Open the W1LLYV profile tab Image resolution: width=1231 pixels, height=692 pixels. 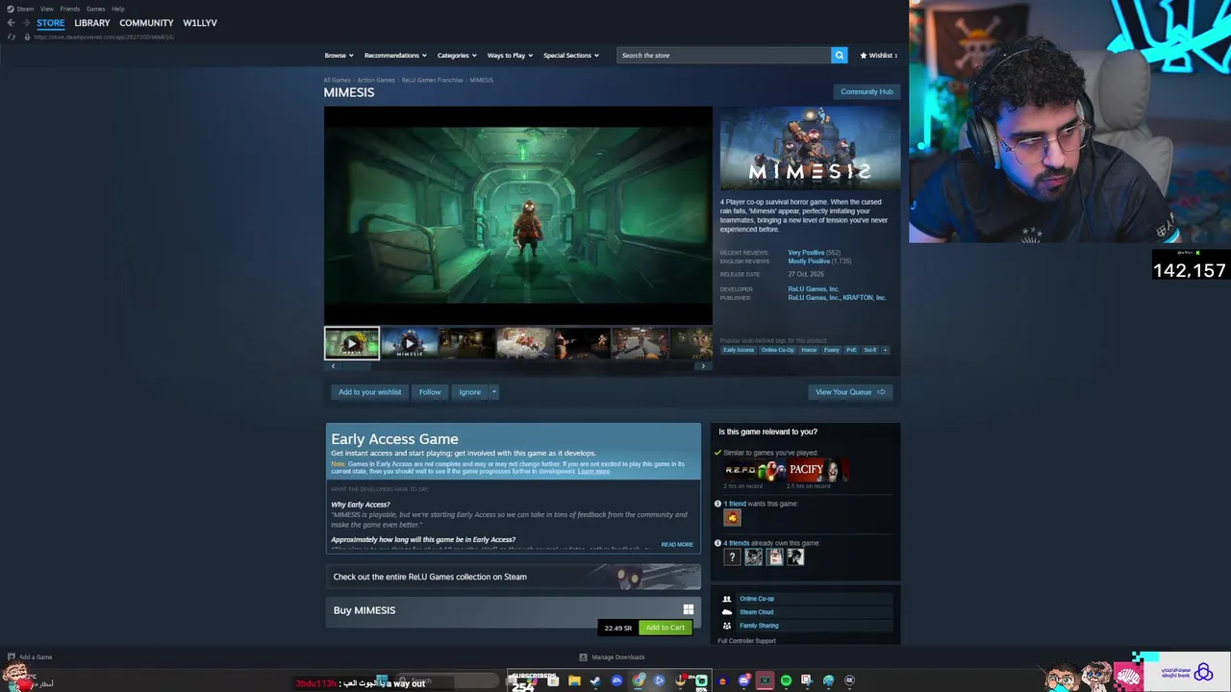click(200, 23)
